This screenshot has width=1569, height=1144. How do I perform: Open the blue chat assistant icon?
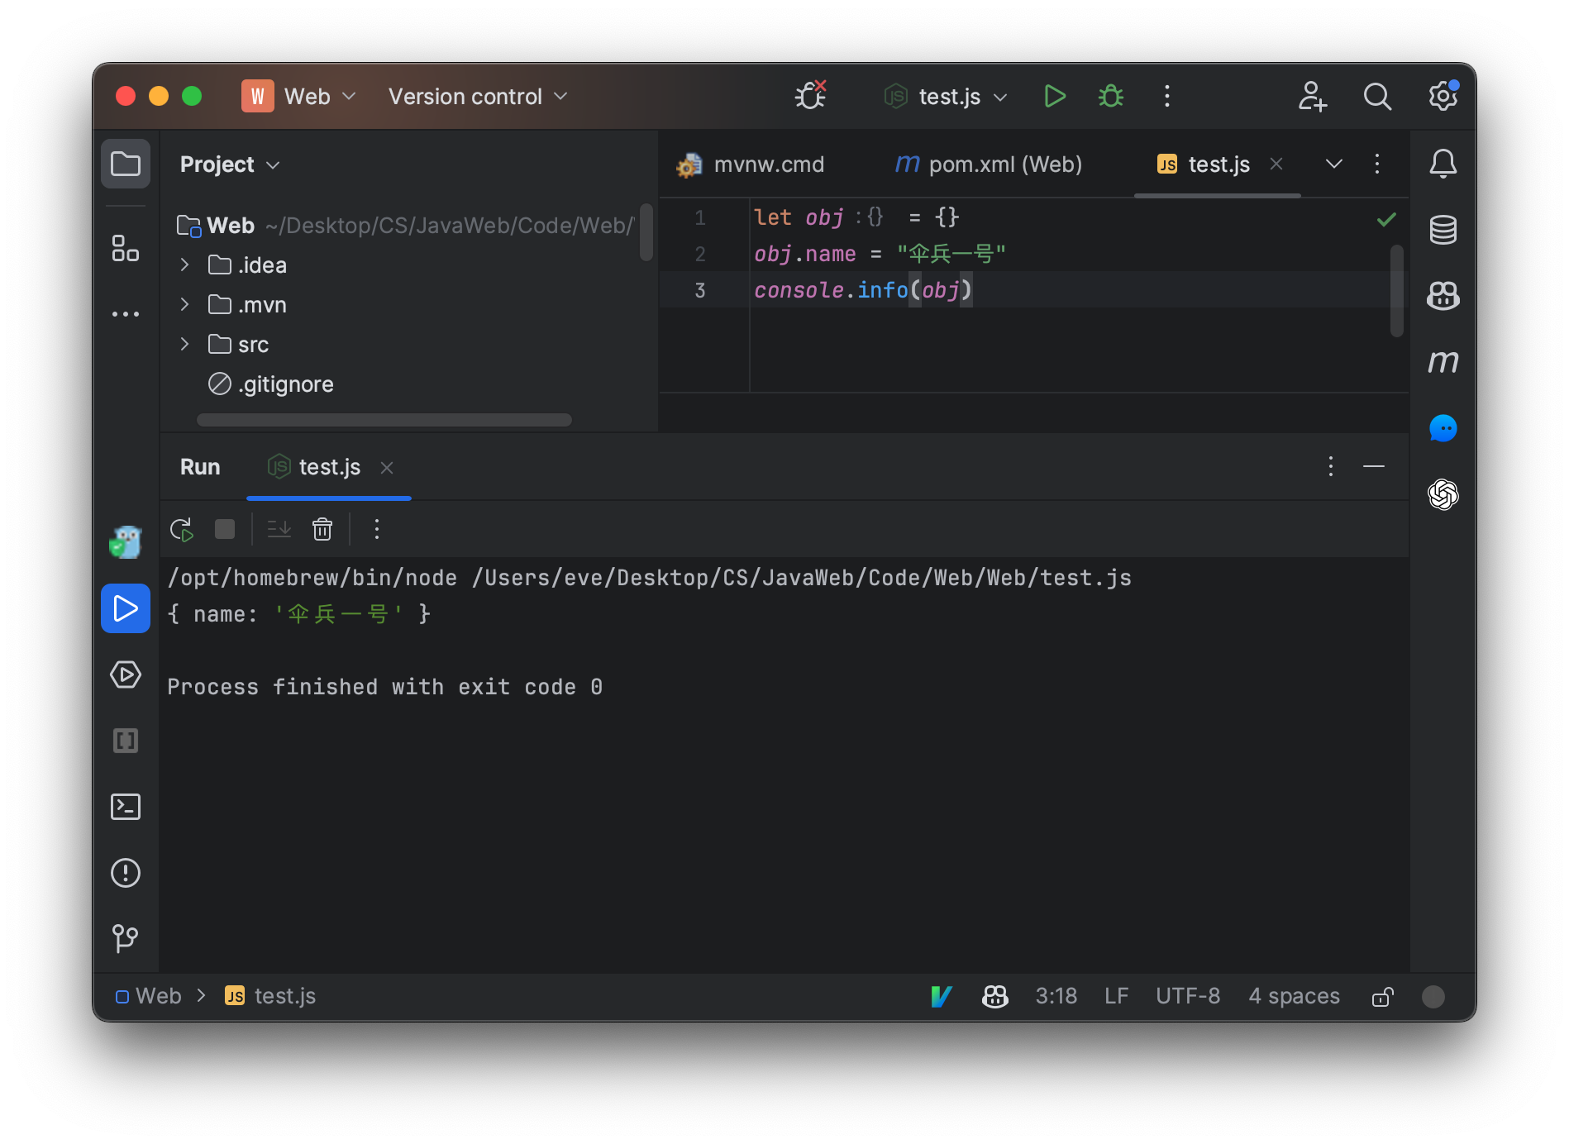point(1443,428)
